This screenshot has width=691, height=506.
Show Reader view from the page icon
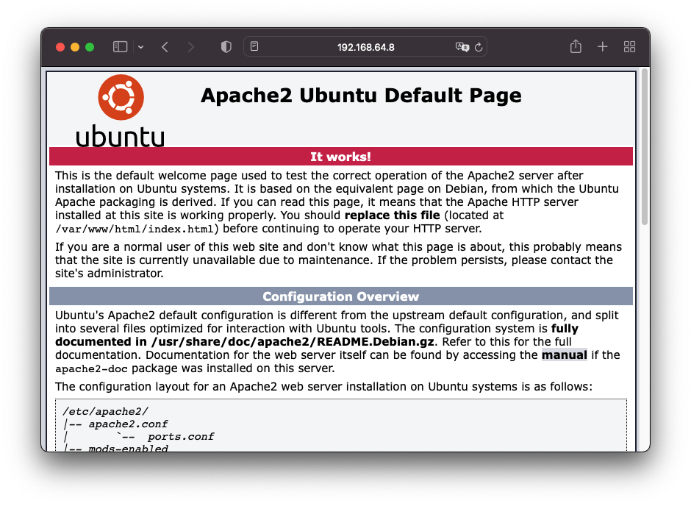(254, 46)
